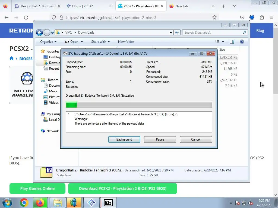278x208 pixels.
Task: Open Firefox application menu
Action: [x=271, y=17]
